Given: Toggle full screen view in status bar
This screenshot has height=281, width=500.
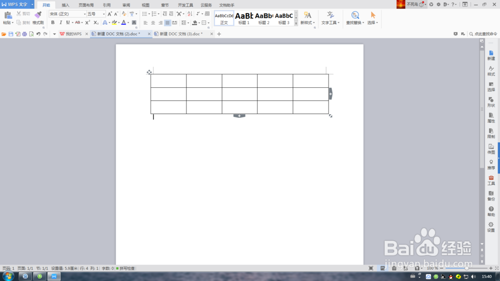Looking at the screenshot, I should (371, 268).
